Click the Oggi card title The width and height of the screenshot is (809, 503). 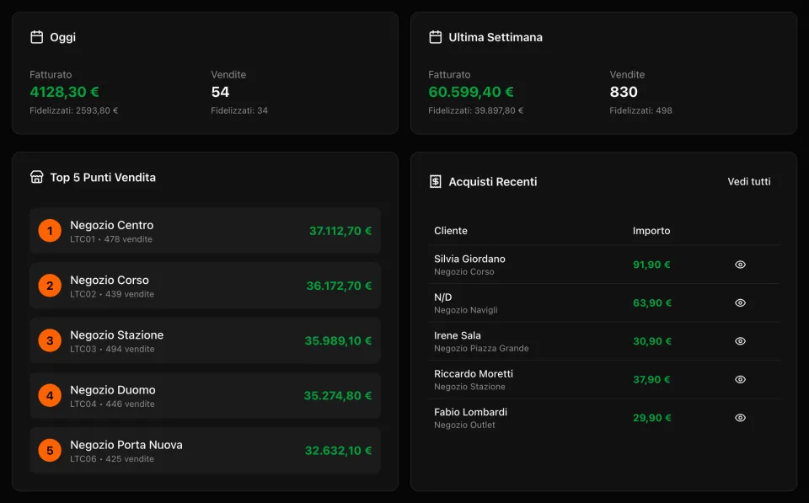pos(63,37)
